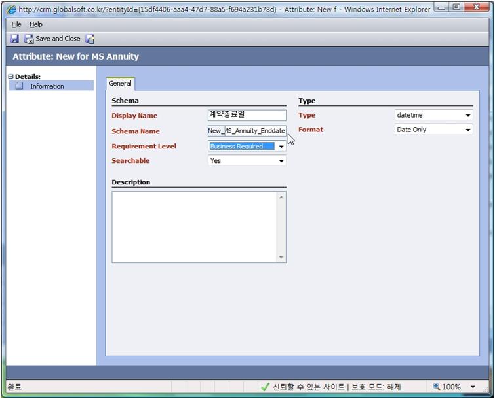Click the 완료 status bar text
Viewport: 495px width, 399px height.
tap(14, 387)
